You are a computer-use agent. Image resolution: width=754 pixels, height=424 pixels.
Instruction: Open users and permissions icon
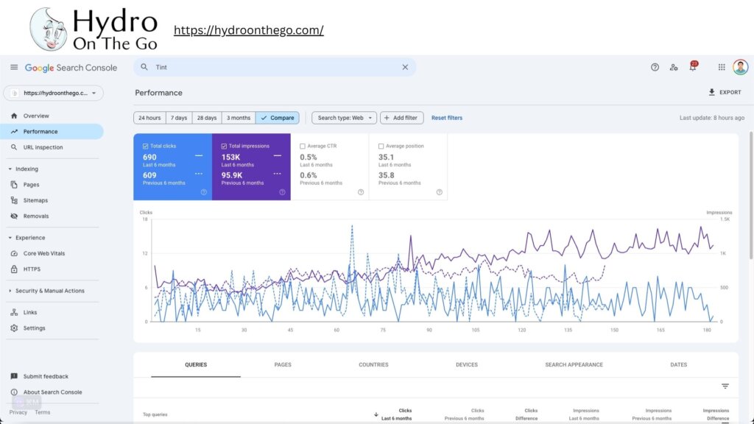(x=674, y=67)
